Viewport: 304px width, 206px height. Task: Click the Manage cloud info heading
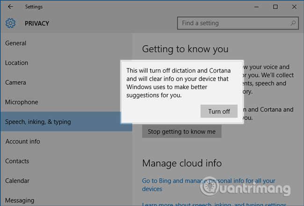(182, 163)
